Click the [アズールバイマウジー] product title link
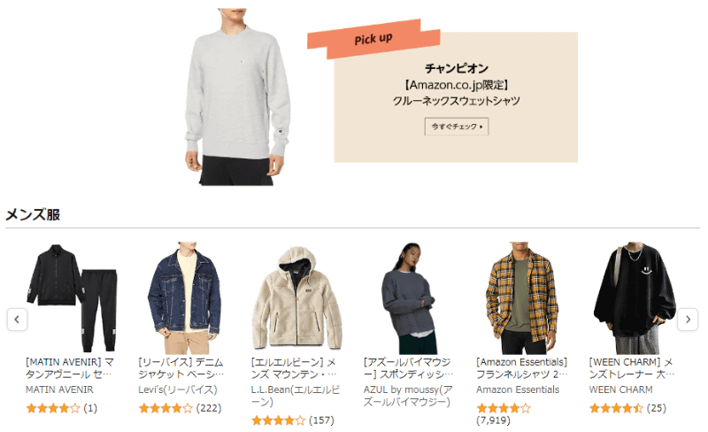 coord(408,368)
